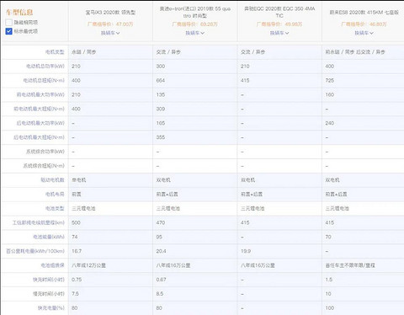Click battery energy 95 for 奥迪e-tron
The width and height of the screenshot is (404, 315).
159,237
